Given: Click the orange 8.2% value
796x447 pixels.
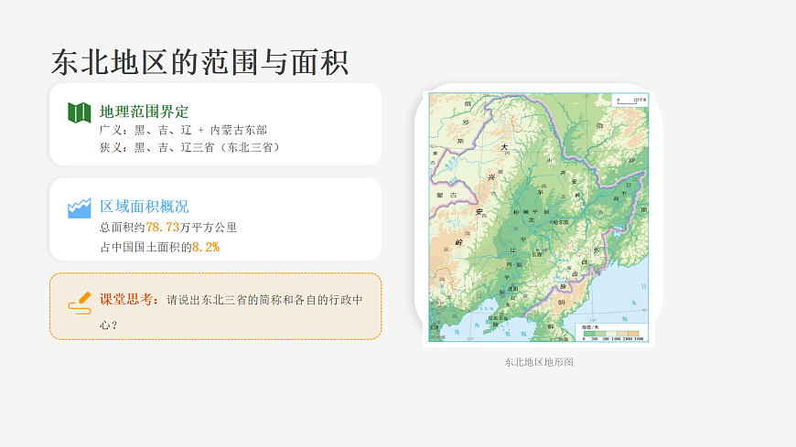Looking at the screenshot, I should point(206,247).
